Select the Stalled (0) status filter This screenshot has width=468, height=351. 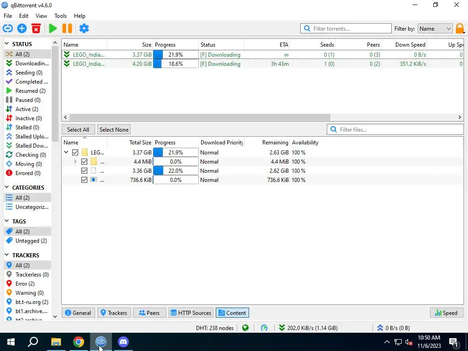(x=27, y=128)
